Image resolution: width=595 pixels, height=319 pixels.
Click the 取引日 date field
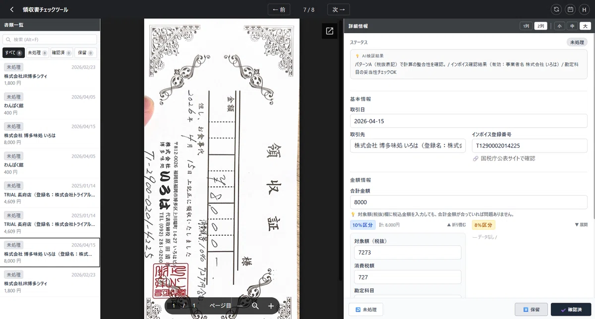coord(469,121)
